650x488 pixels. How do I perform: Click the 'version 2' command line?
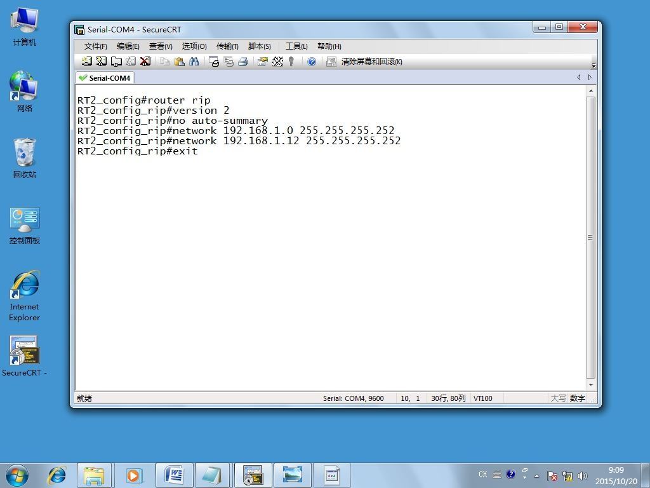pos(154,111)
